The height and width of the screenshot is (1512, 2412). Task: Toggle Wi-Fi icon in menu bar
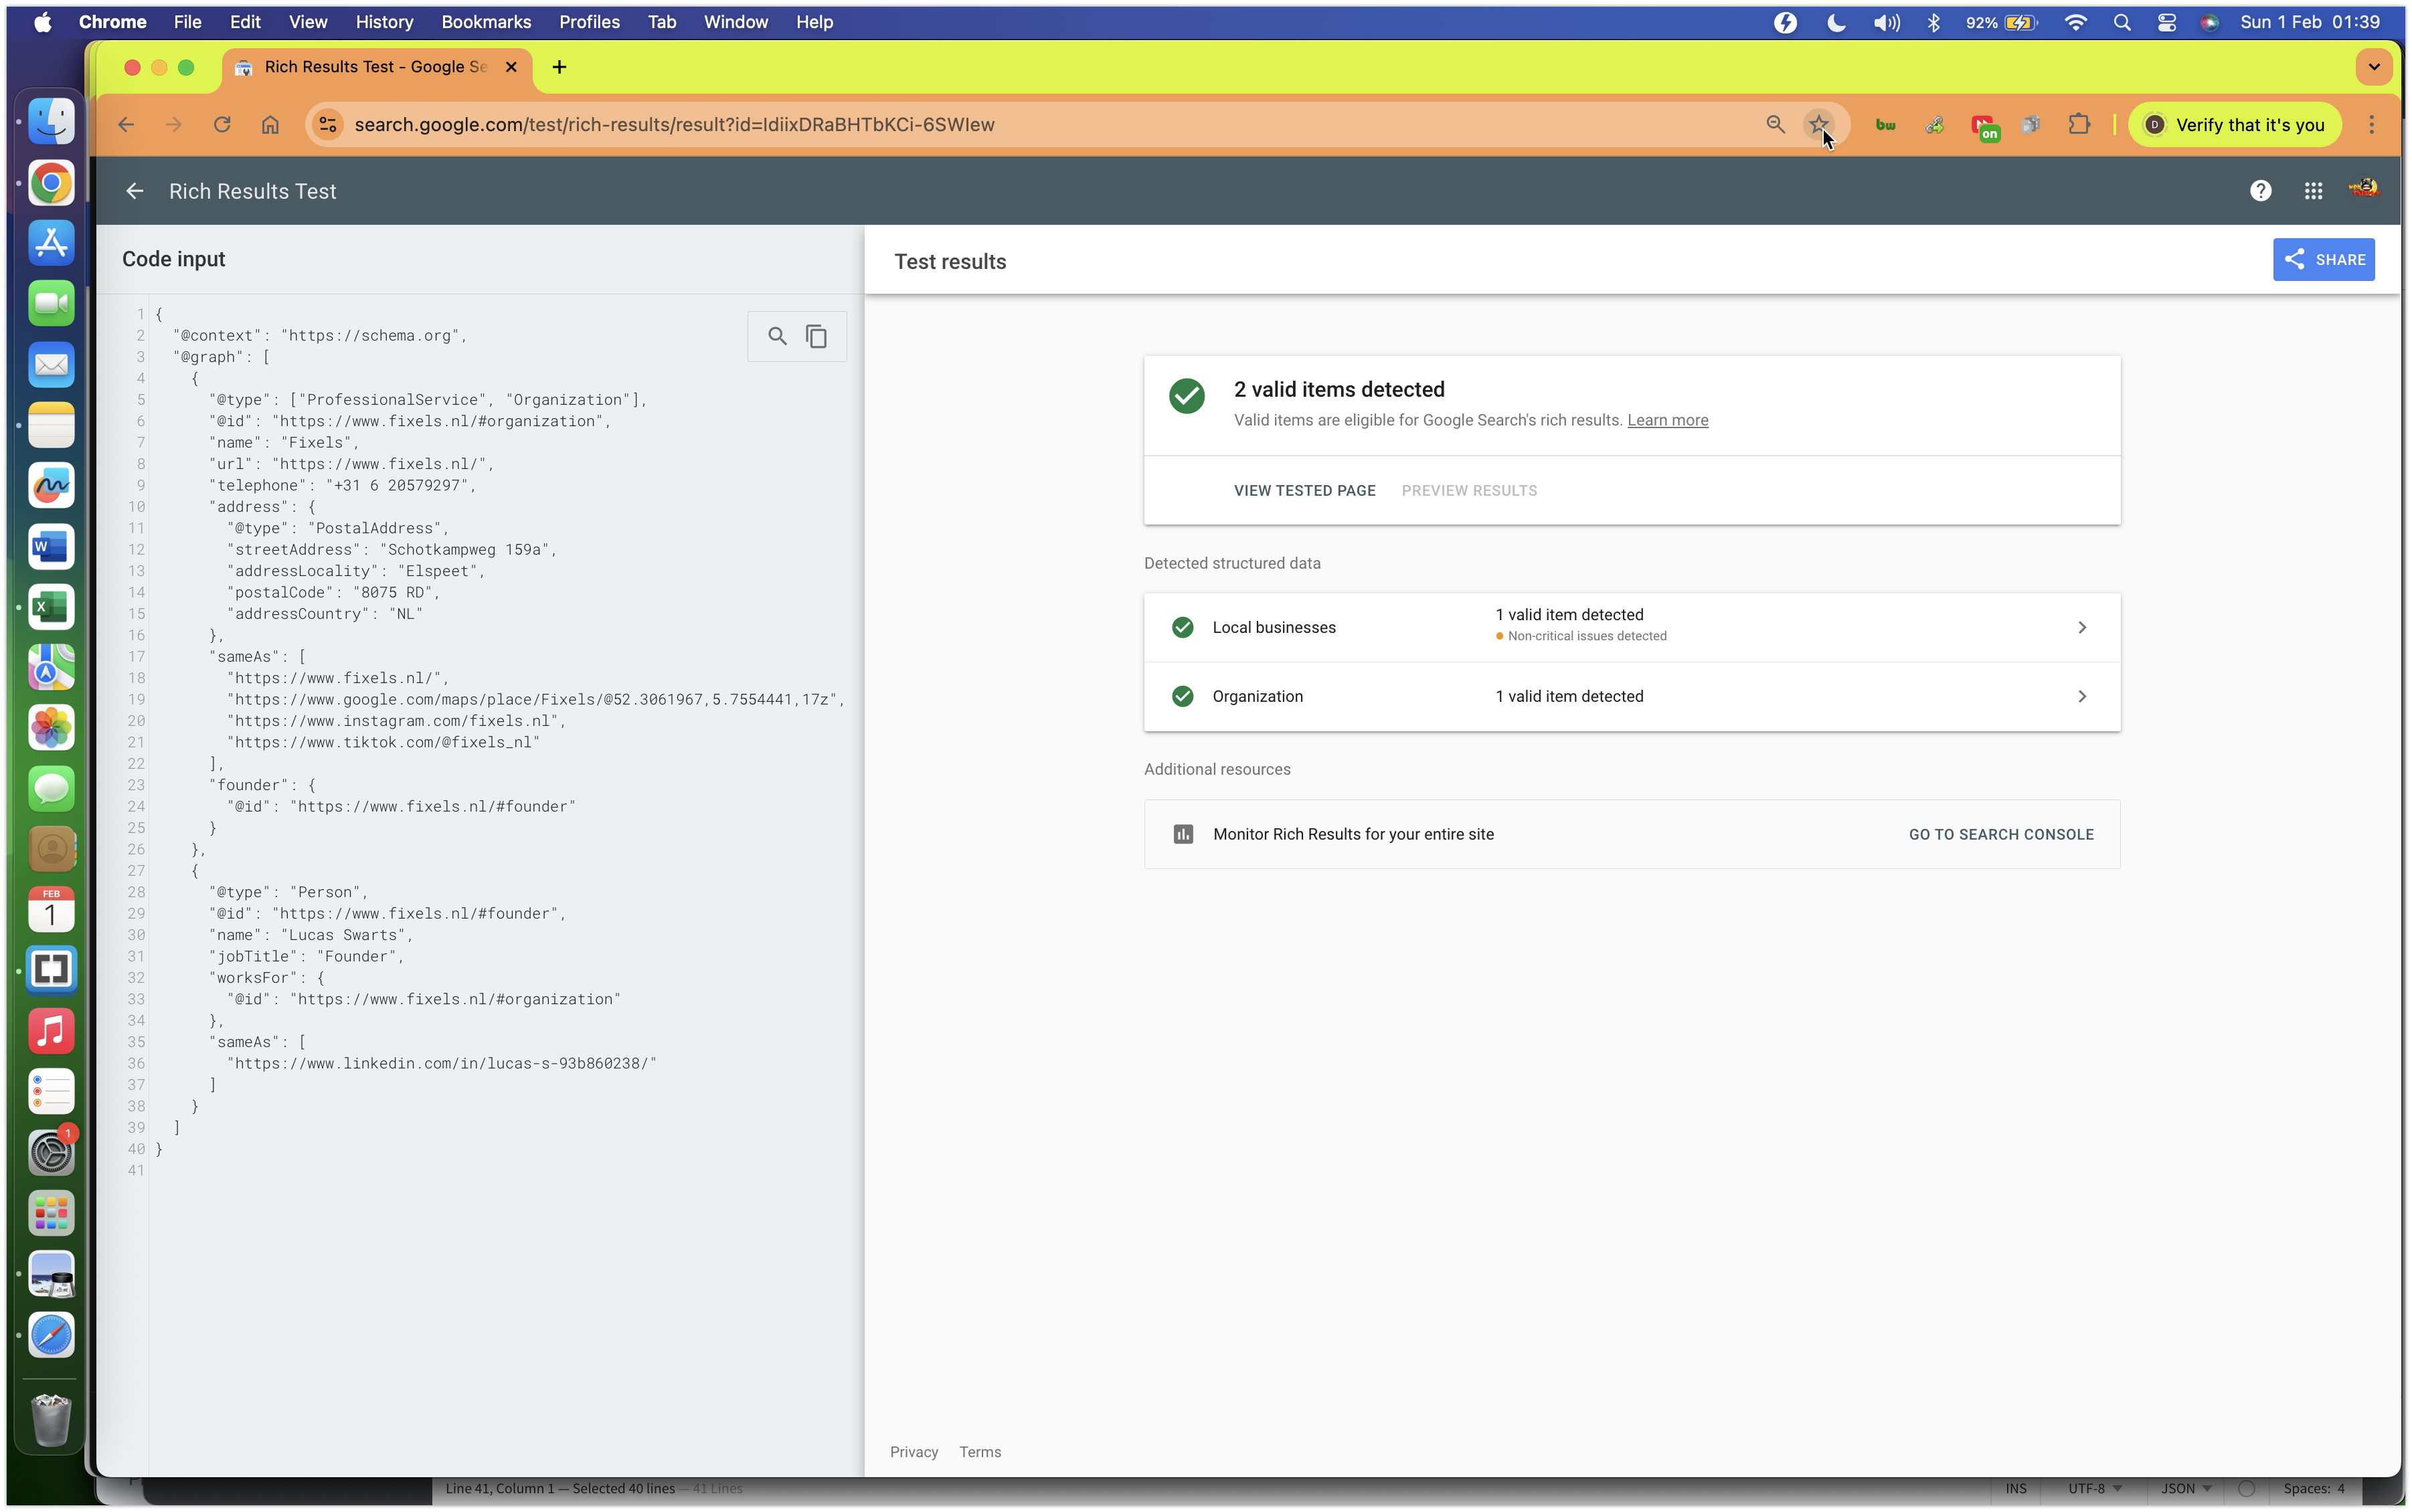(2075, 22)
